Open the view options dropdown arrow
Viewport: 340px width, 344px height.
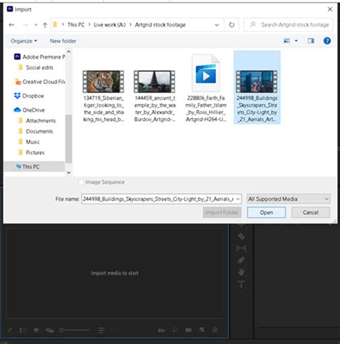click(296, 41)
